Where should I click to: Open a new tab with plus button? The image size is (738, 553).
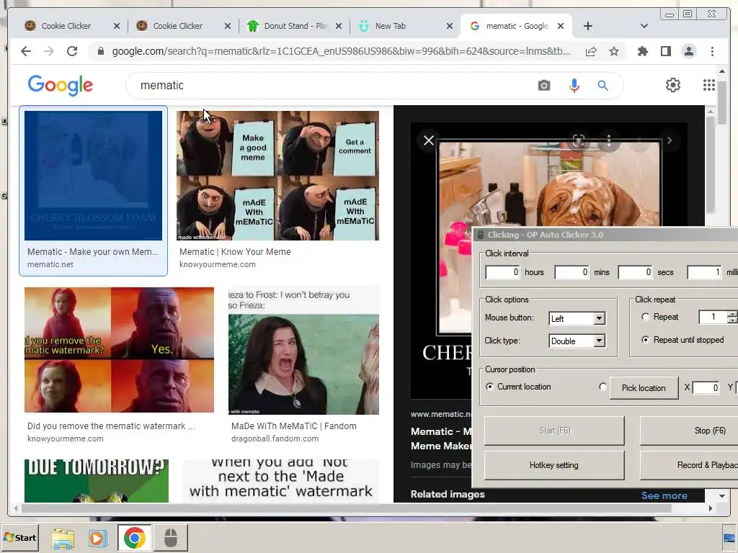pyautogui.click(x=588, y=27)
